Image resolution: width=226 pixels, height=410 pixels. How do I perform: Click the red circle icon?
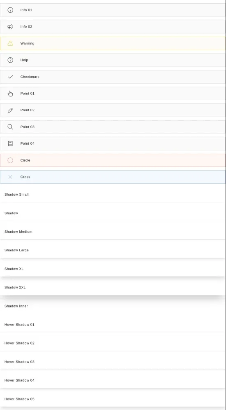pyautogui.click(x=10, y=160)
